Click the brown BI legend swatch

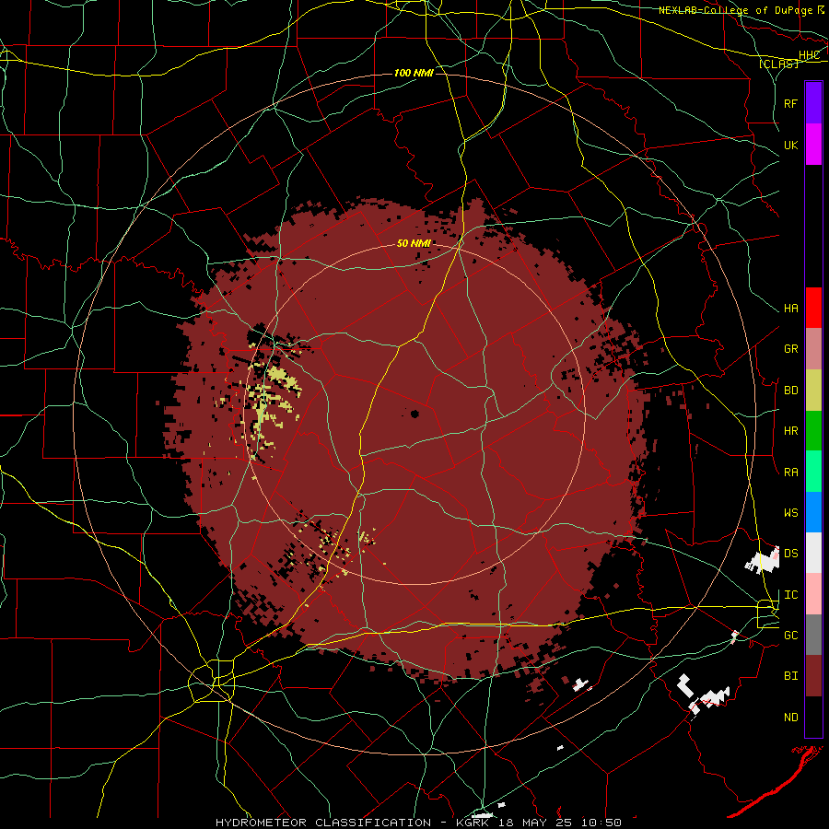pyautogui.click(x=813, y=676)
